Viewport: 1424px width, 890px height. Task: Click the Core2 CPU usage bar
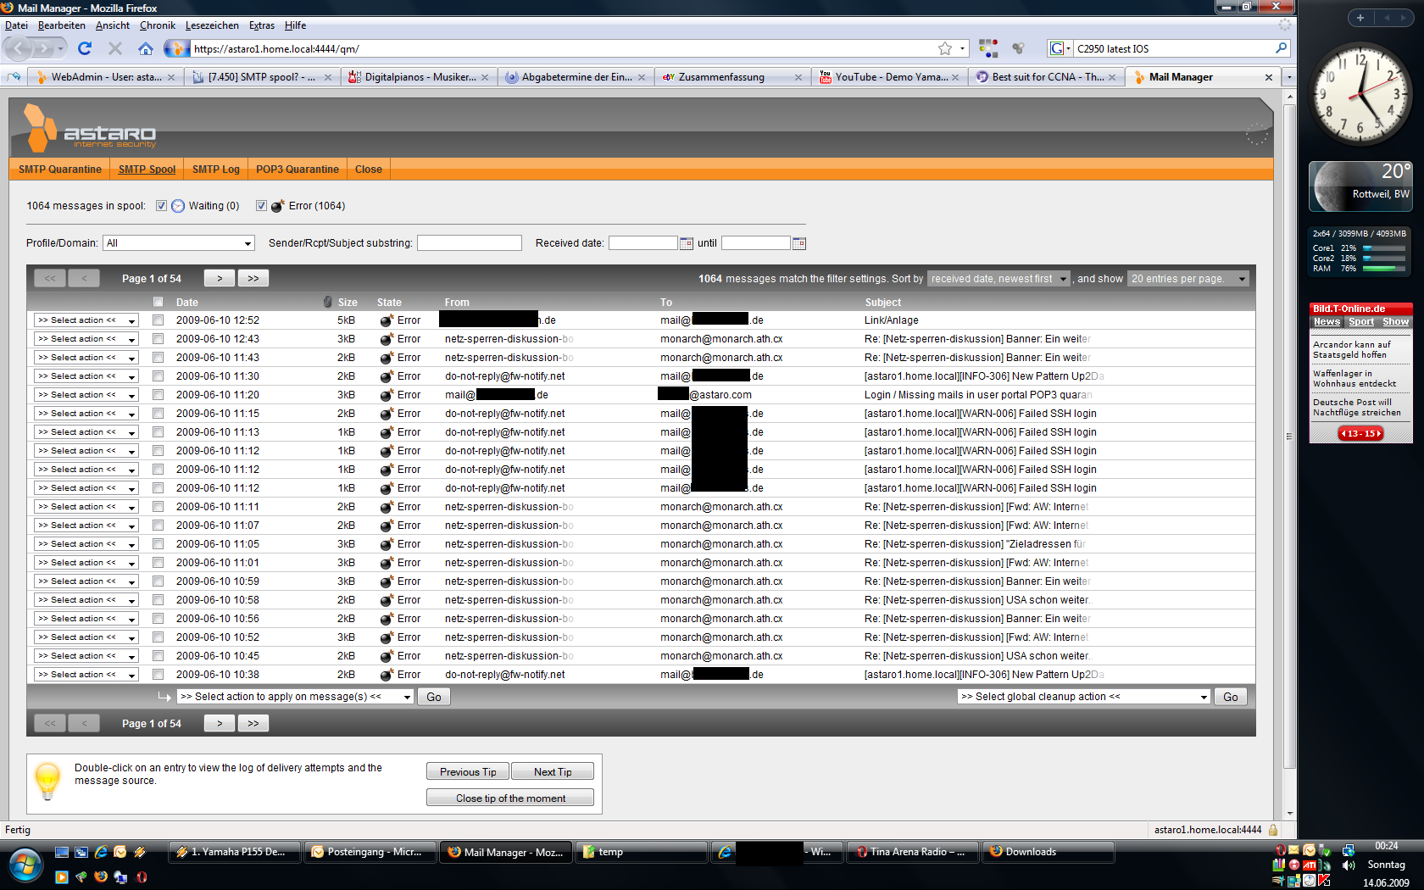point(1383,259)
